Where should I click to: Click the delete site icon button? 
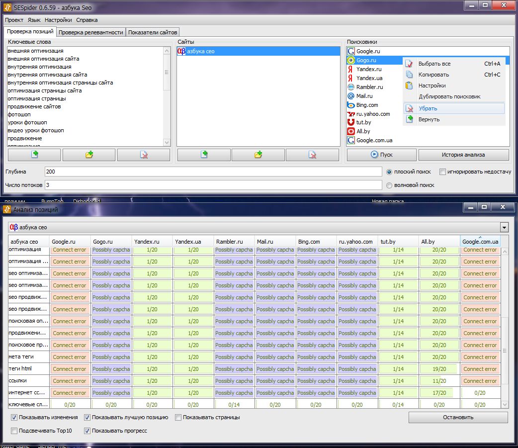coord(313,155)
